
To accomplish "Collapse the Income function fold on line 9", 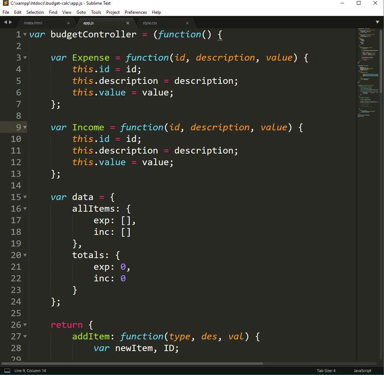I will point(25,127).
